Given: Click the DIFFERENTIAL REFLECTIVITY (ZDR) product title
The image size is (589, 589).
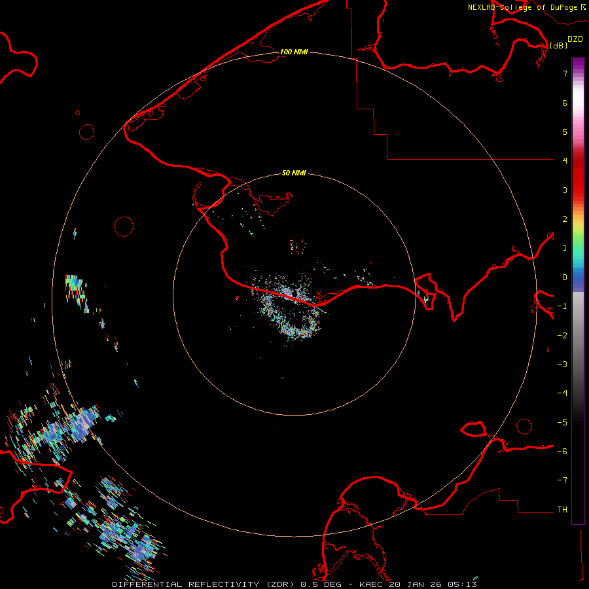Looking at the screenshot, I should click(204, 584).
